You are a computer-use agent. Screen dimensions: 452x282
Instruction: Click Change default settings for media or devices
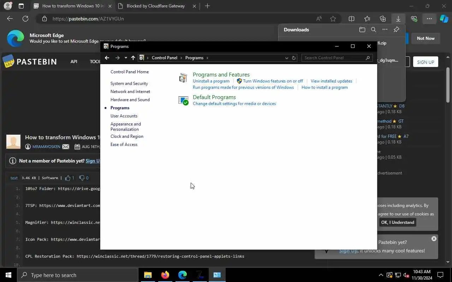click(x=234, y=104)
